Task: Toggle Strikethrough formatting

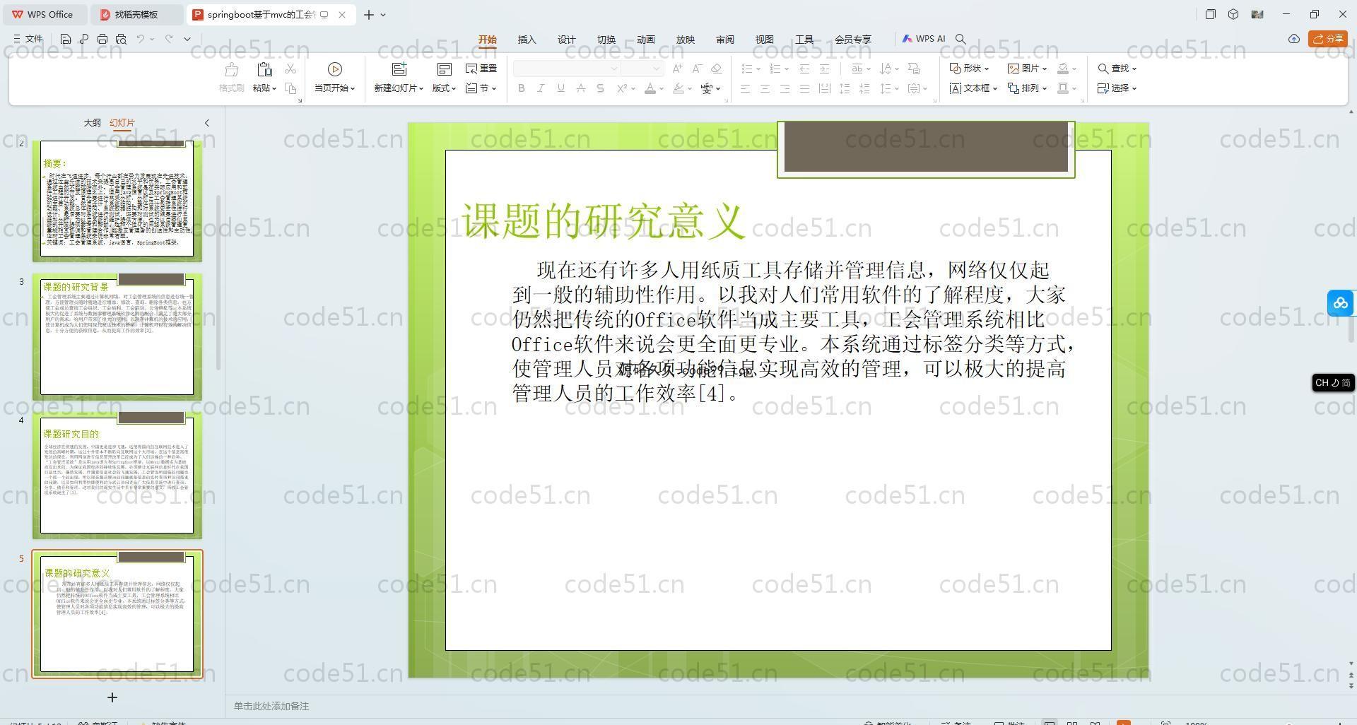Action: [x=581, y=88]
